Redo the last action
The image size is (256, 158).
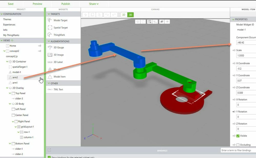click(114, 15)
